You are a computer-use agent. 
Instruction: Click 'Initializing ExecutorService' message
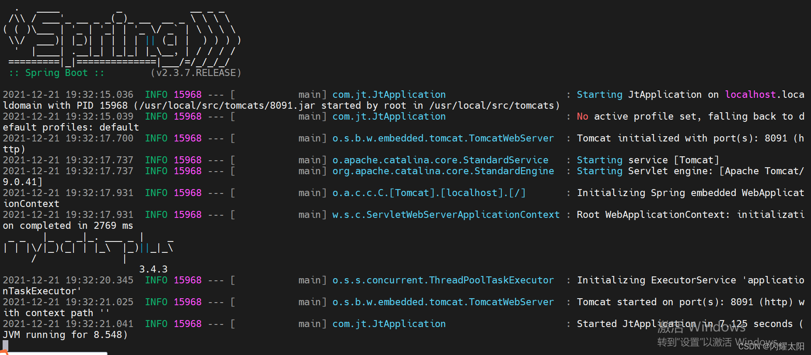[x=656, y=280]
